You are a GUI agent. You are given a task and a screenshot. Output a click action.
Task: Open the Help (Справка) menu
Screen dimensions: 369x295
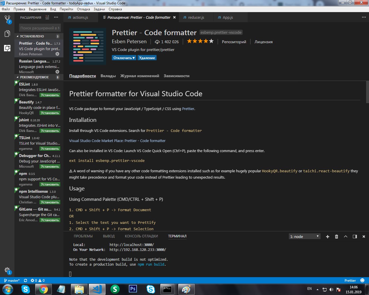click(115, 9)
